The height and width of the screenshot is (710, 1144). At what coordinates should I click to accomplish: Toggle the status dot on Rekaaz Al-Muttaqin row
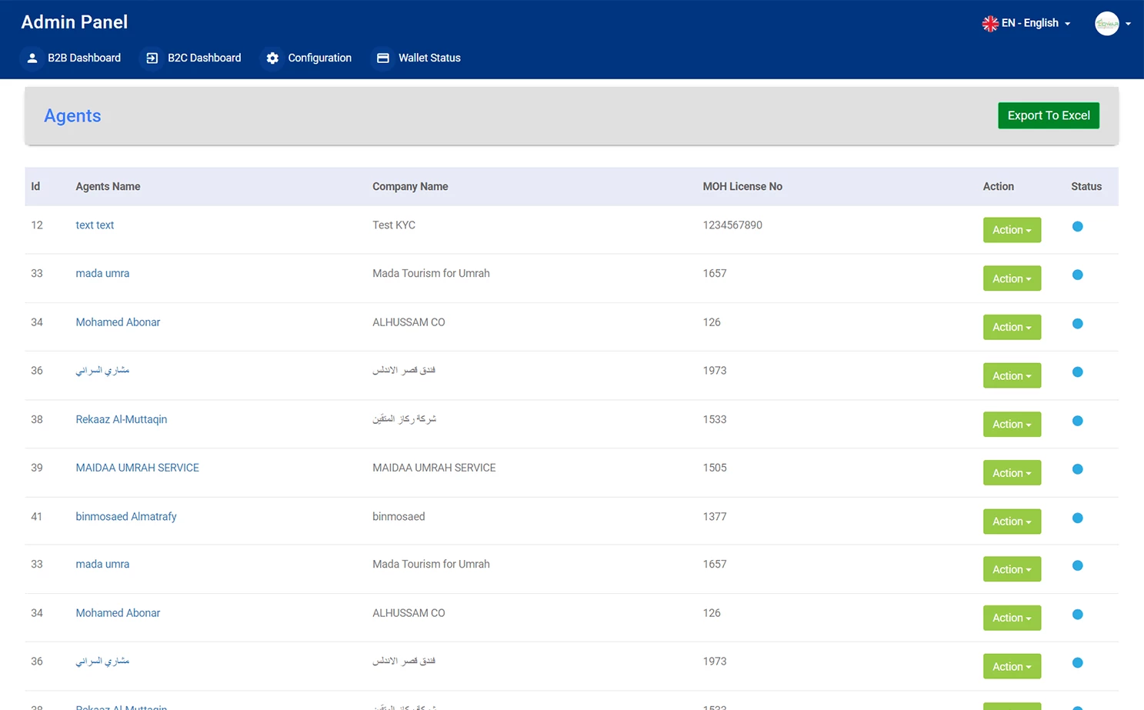coord(1077,421)
